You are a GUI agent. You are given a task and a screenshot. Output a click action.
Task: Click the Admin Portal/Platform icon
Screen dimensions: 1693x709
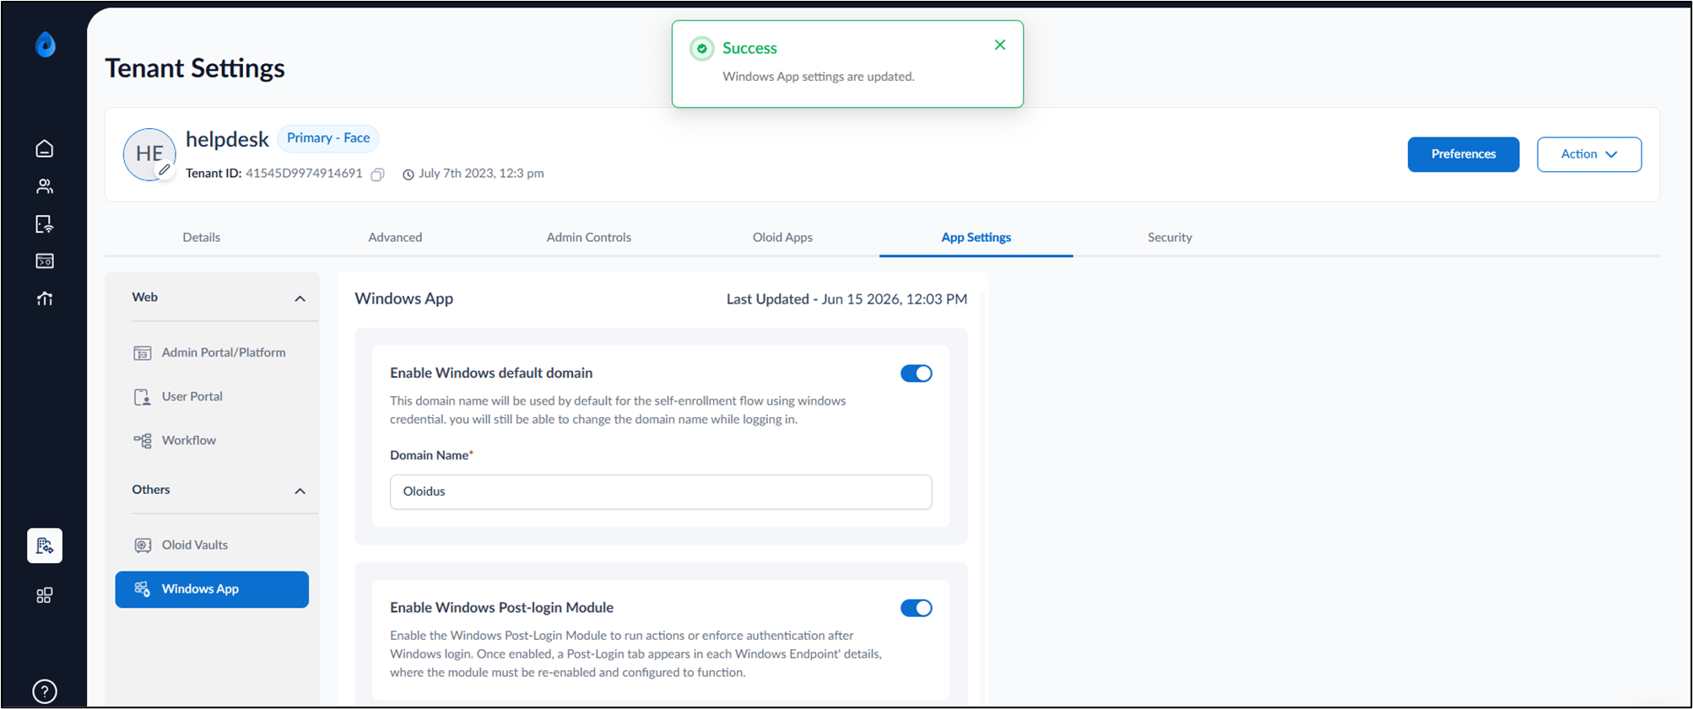click(x=143, y=353)
